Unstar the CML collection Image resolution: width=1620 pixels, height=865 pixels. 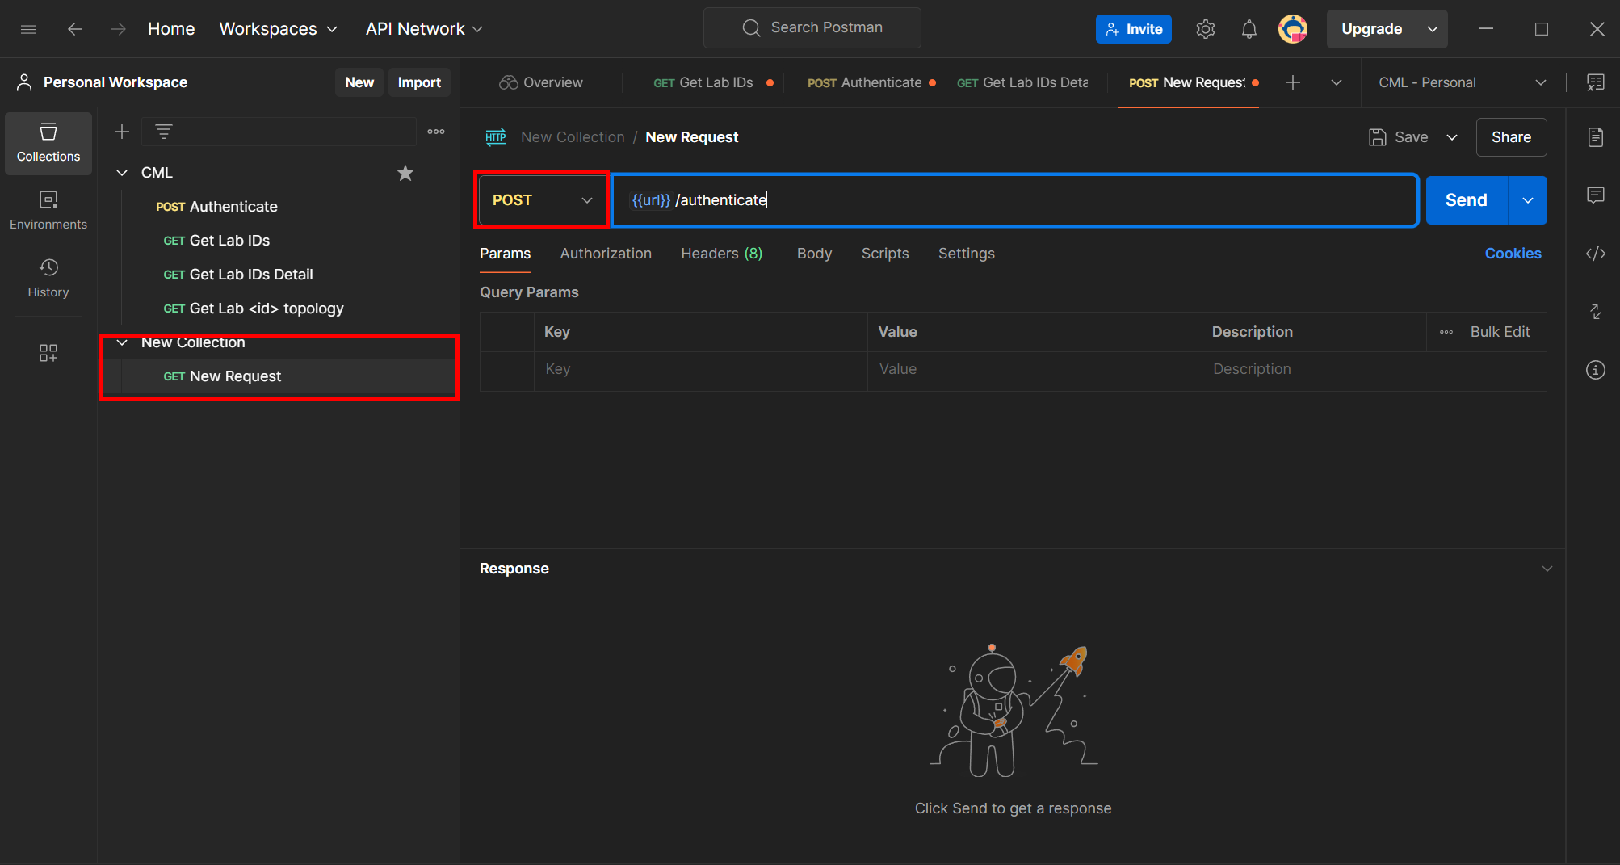point(405,173)
